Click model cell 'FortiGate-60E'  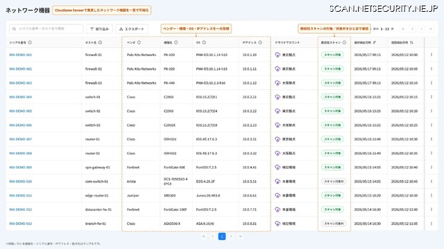pos(174,167)
